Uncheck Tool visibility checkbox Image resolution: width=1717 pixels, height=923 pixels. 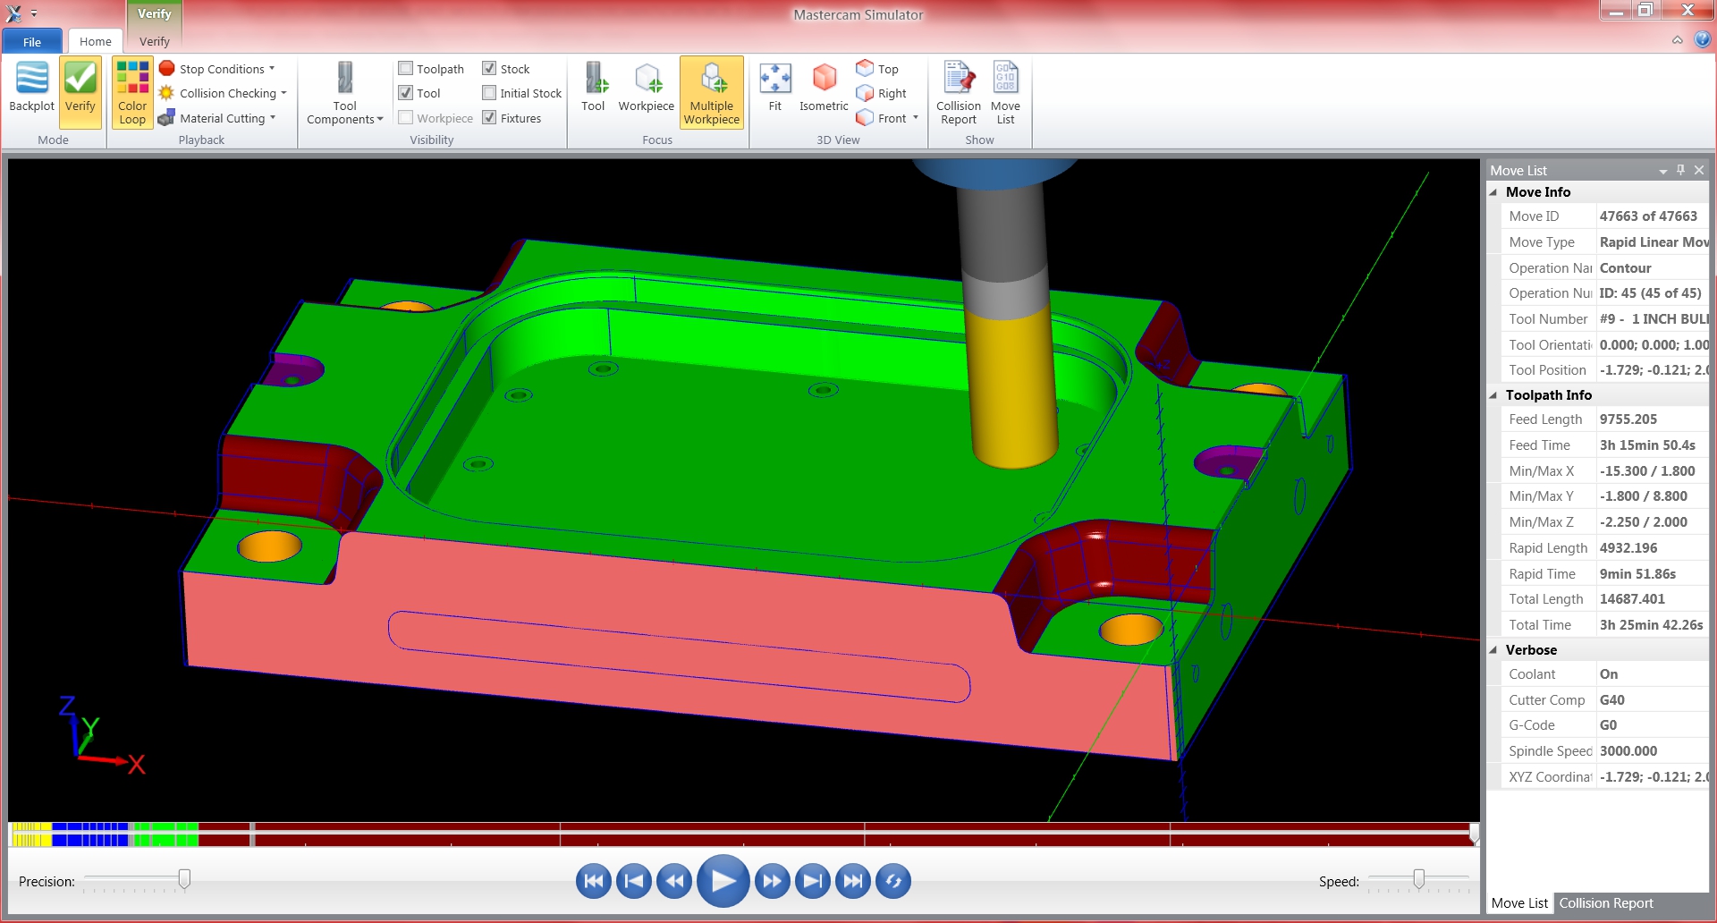coord(405,93)
